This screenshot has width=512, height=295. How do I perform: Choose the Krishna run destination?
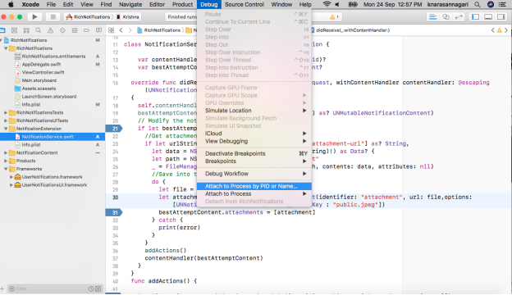coord(128,17)
